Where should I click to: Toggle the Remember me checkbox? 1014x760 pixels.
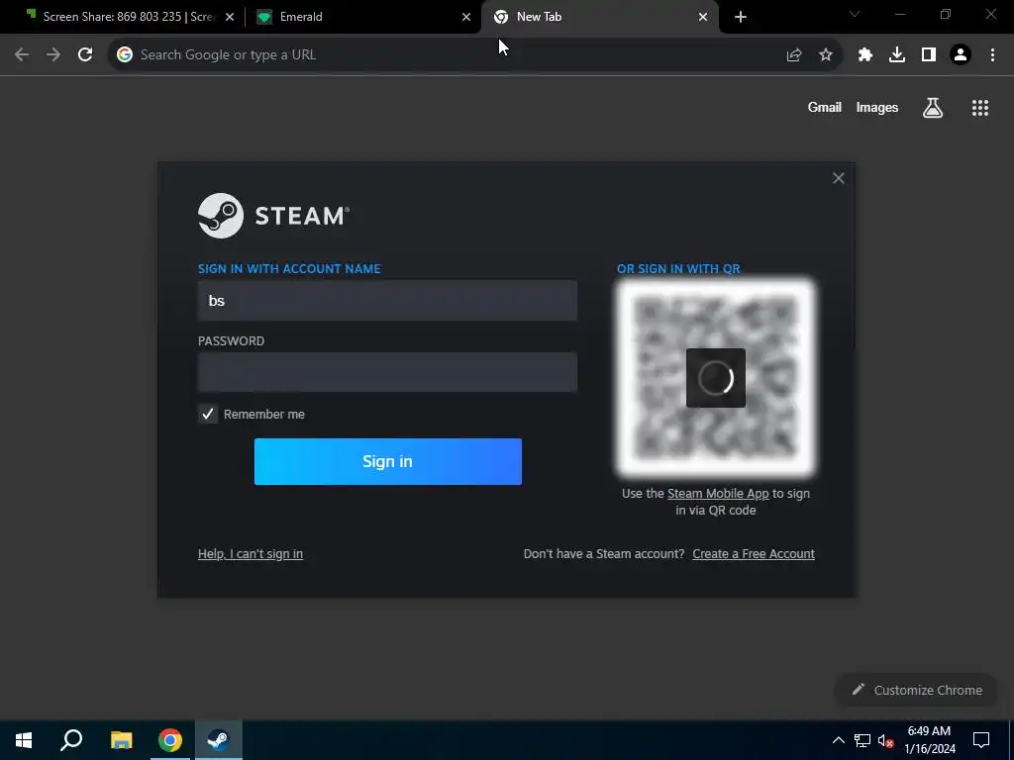click(x=208, y=415)
